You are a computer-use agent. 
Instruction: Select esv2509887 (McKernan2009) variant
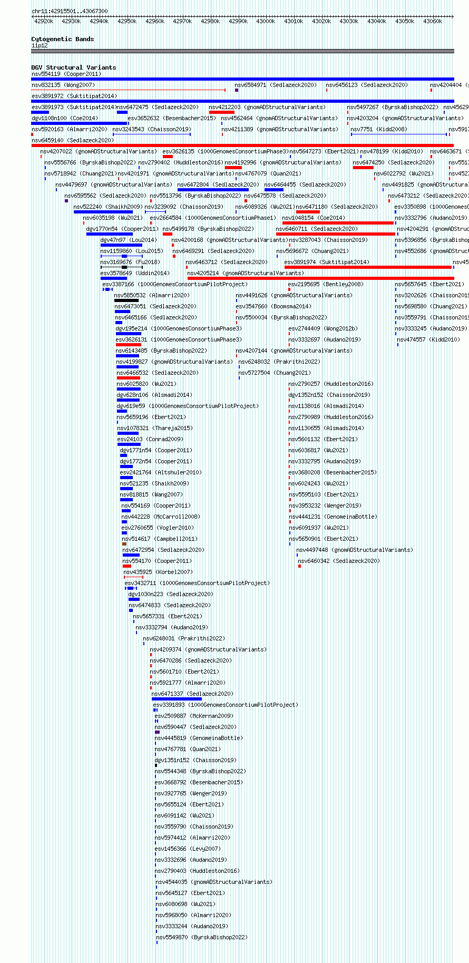194,716
